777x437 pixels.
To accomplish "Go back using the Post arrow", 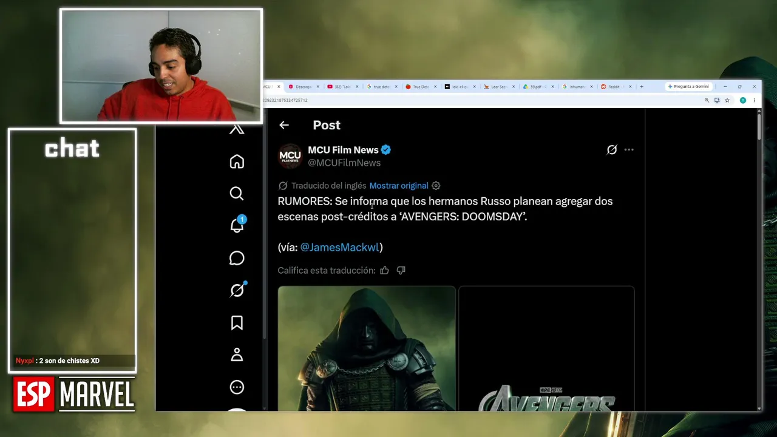I will (x=284, y=125).
